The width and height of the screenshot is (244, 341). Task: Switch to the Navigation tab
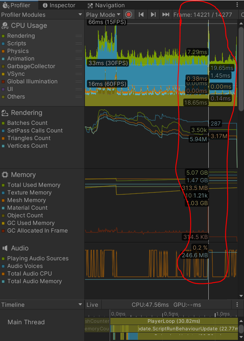pos(106,5)
